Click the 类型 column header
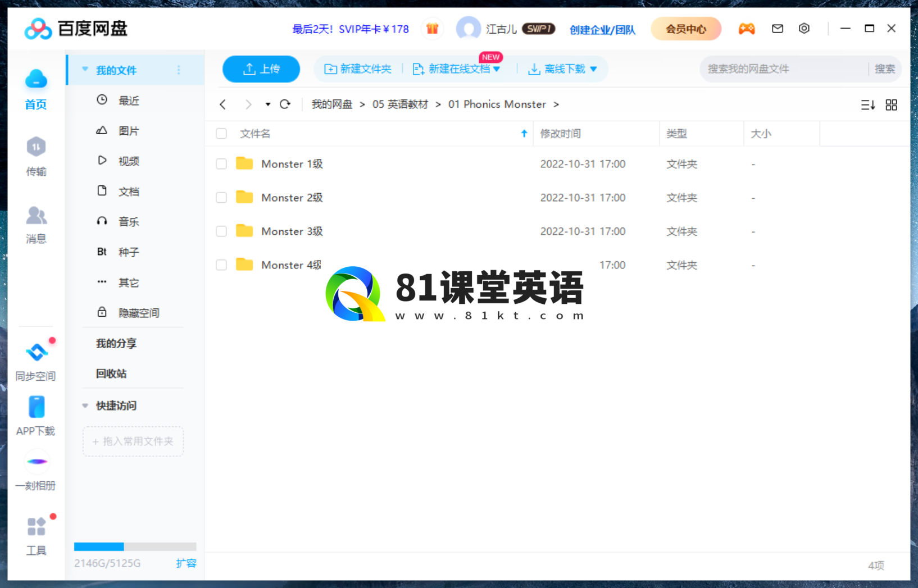 676,134
